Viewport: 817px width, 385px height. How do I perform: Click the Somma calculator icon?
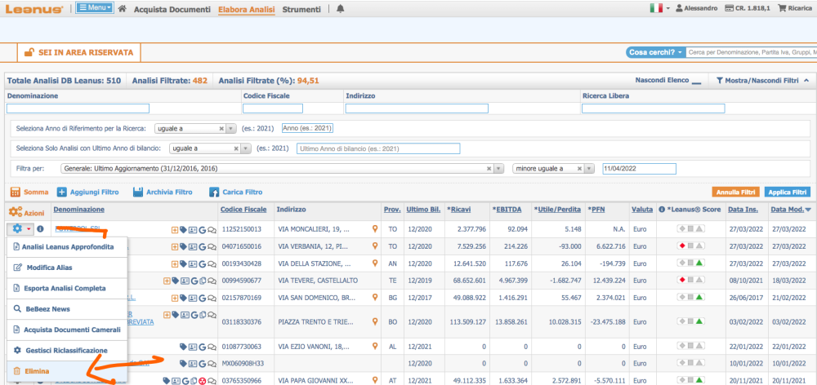pyautogui.click(x=14, y=192)
